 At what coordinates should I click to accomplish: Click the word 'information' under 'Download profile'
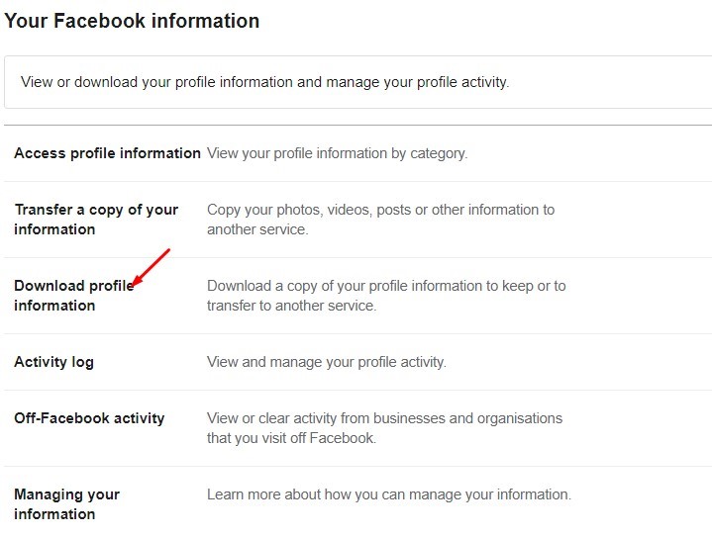click(x=54, y=306)
